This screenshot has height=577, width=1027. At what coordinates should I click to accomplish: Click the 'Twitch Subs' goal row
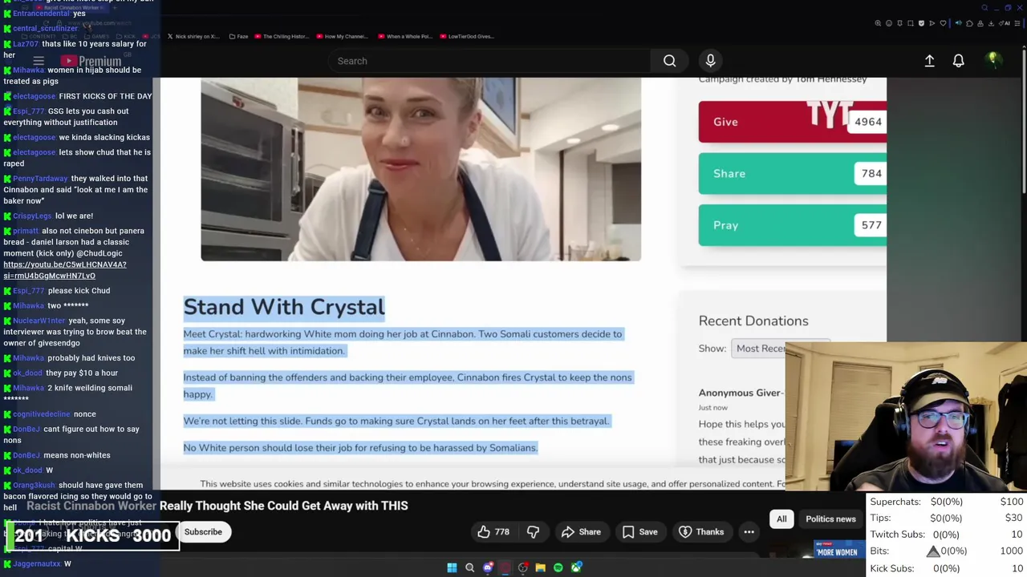click(x=947, y=535)
